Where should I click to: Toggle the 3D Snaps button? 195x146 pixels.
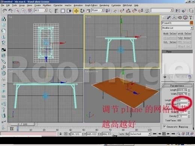pyautogui.click(x=122, y=11)
